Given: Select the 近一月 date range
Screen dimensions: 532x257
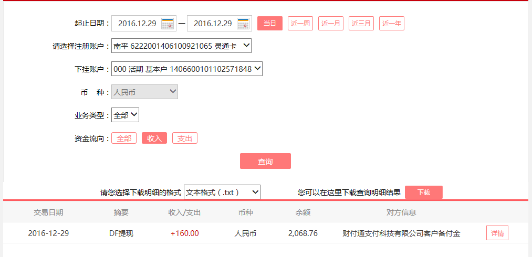Looking at the screenshot, I should (331, 24).
